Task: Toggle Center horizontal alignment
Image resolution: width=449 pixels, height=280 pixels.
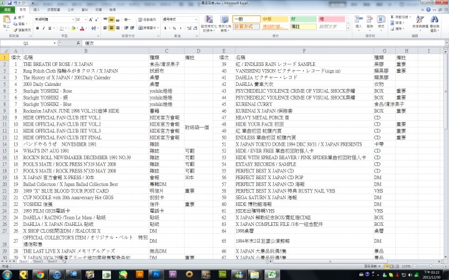Action: [111, 28]
